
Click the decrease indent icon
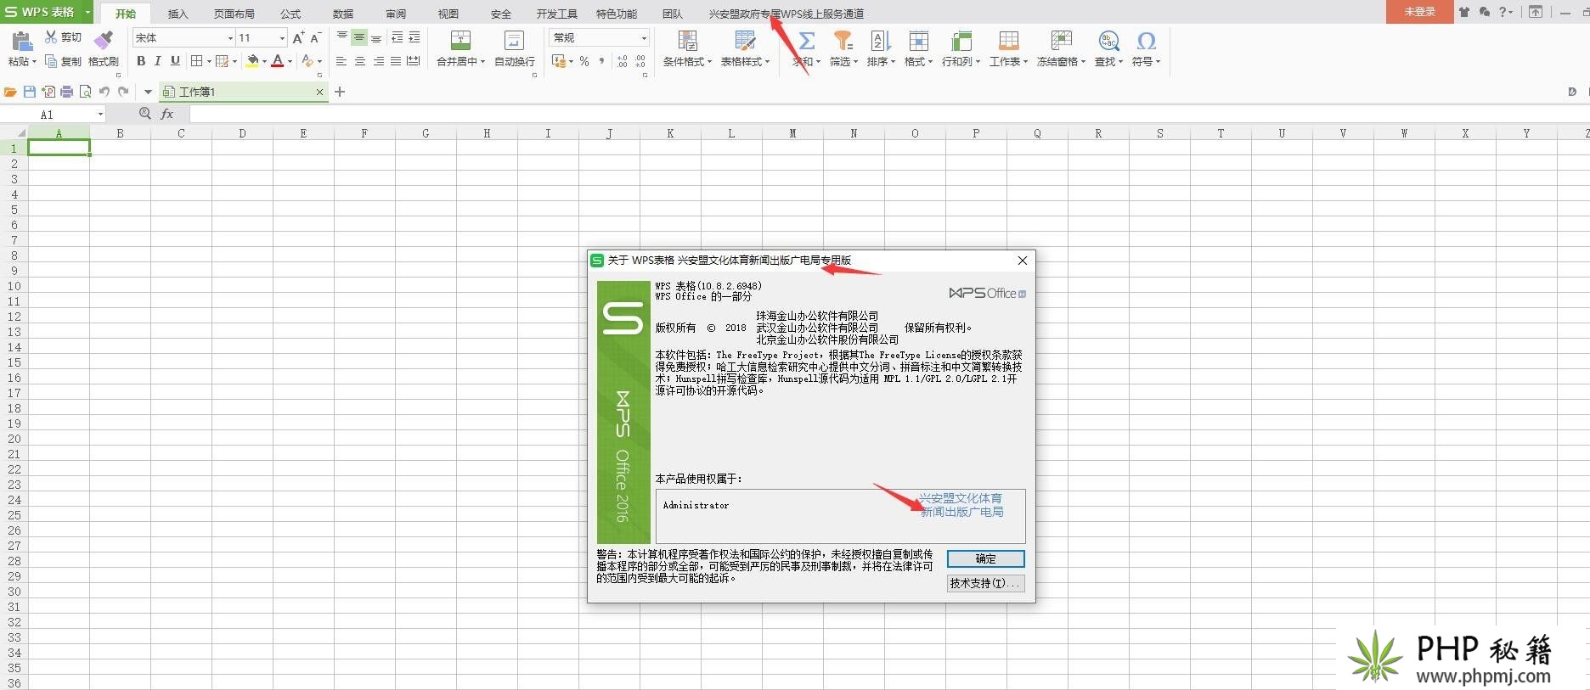[397, 37]
